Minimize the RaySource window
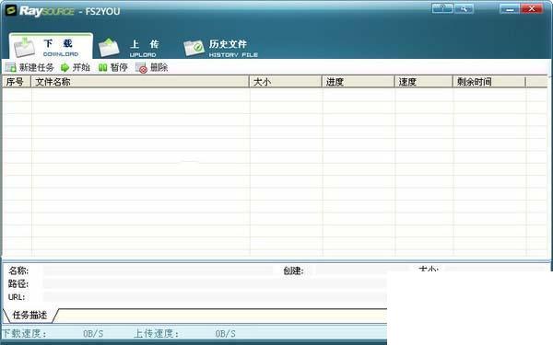Screen dimensions: 553x345 (510, 9)
